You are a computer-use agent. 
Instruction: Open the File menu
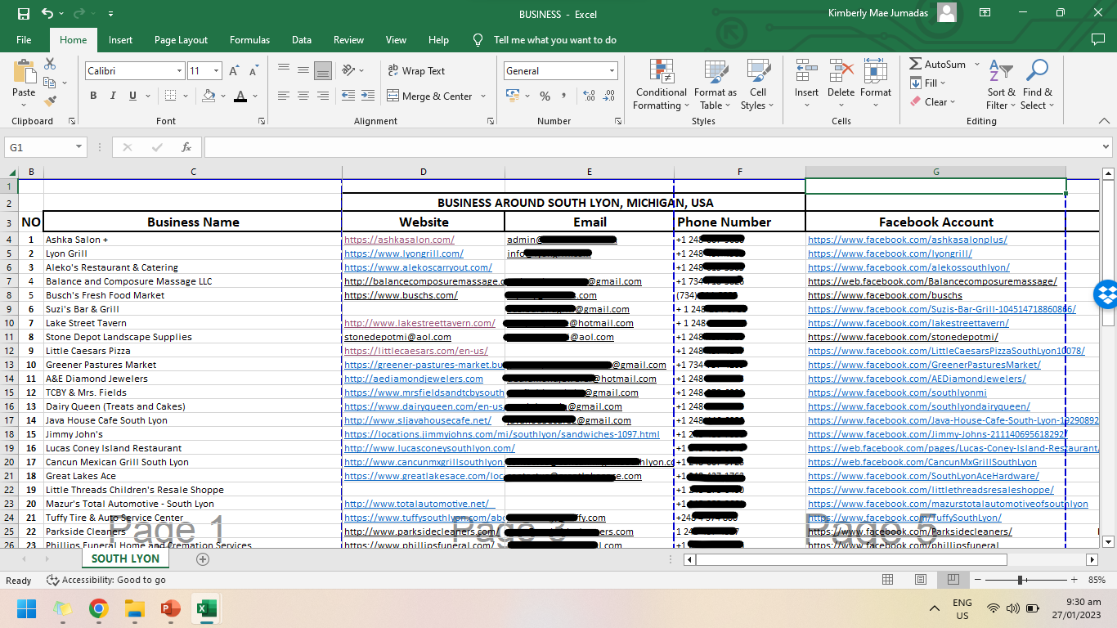(x=24, y=40)
